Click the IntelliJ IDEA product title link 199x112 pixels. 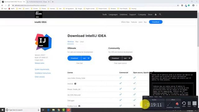coord(40,22)
